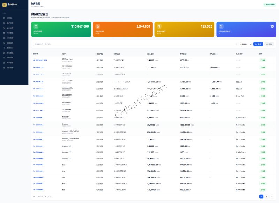Go to next page with the arrow
The height and width of the screenshot is (203, 279).
coord(271,197)
